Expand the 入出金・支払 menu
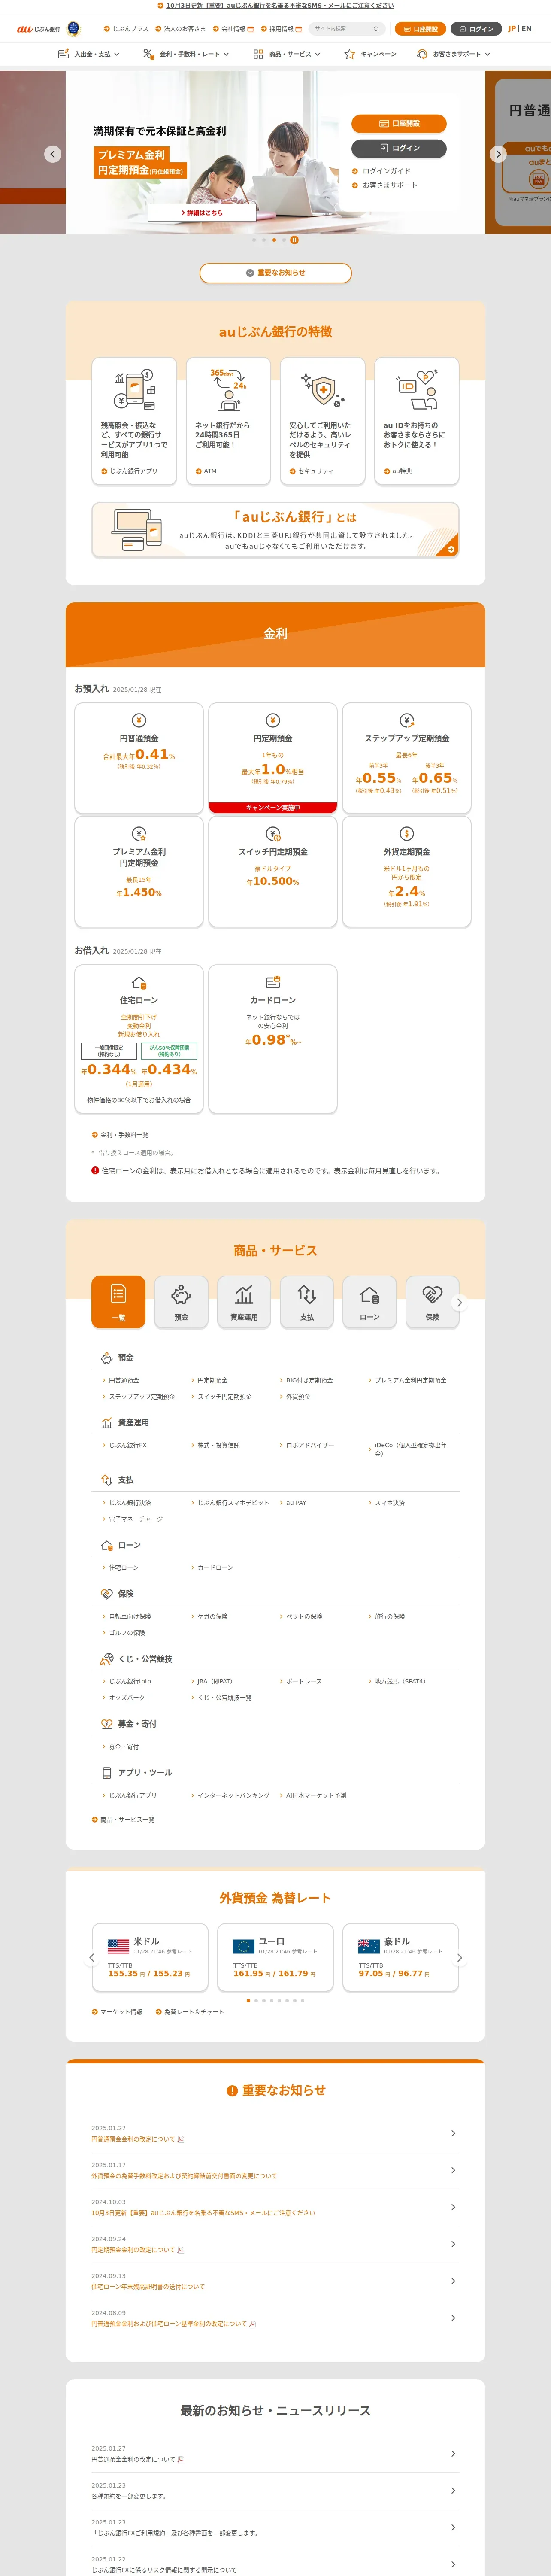Screen dimensions: 551x2576 (x=88, y=54)
